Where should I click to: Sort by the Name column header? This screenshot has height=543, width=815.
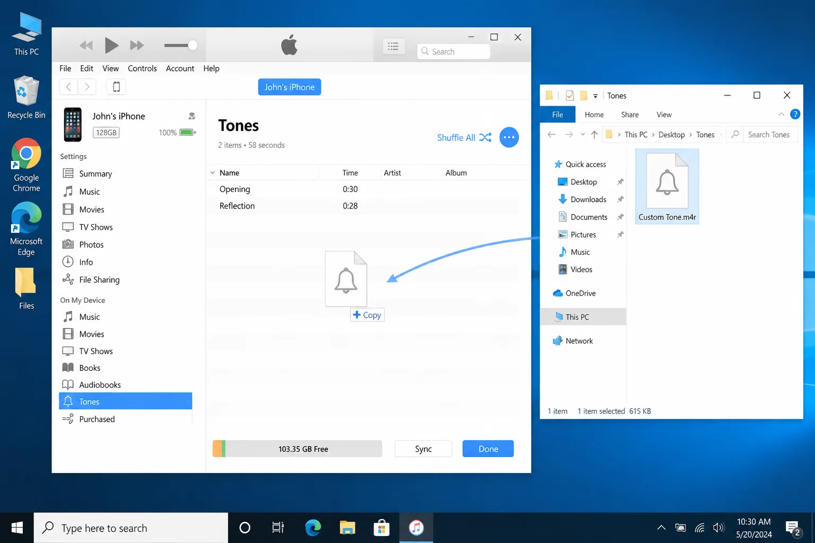point(229,173)
